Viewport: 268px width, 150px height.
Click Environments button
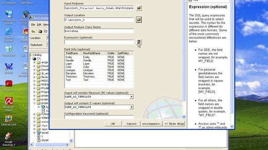(x=152, y=124)
